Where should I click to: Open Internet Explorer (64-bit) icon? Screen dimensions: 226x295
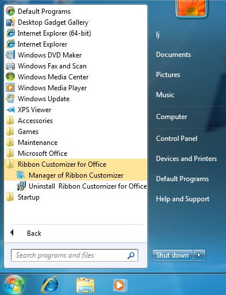10,33
